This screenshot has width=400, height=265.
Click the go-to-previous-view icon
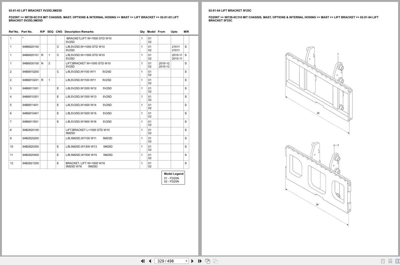(208, 261)
